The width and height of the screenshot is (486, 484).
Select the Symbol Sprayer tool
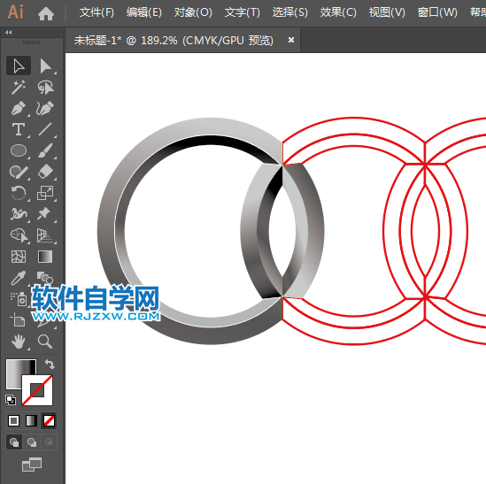tap(19, 299)
